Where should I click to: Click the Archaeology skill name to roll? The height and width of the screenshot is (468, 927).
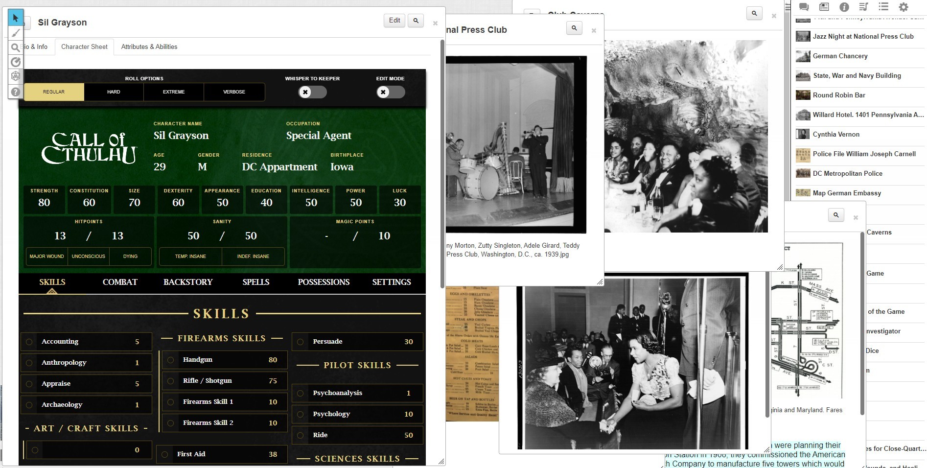(x=62, y=405)
